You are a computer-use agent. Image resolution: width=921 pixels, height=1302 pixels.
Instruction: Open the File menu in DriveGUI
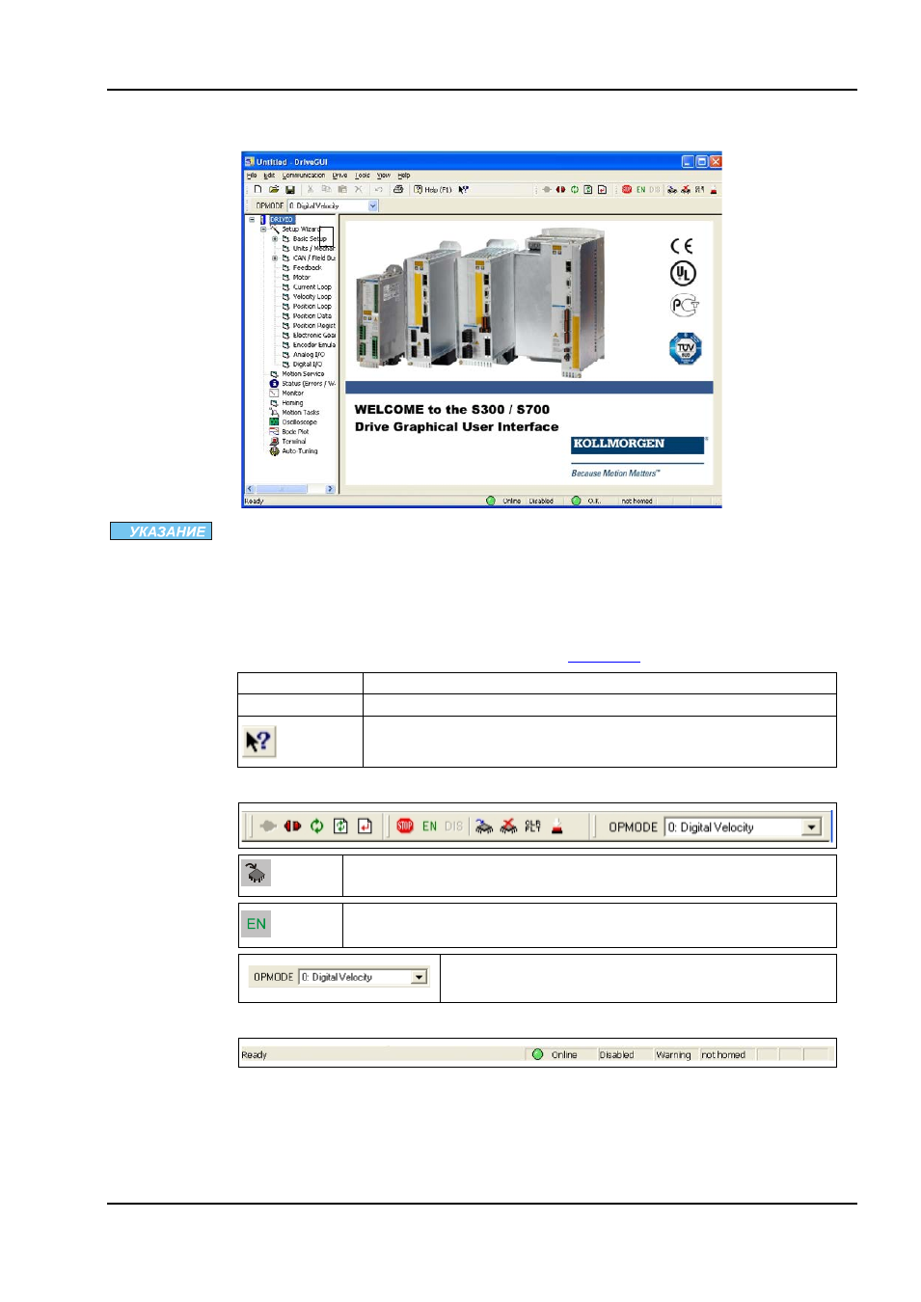252,176
